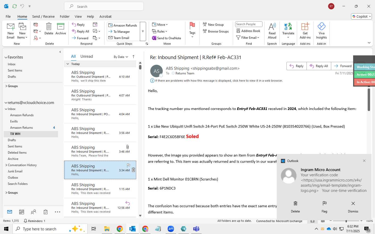375x234 pixels.
Task: Create a New Group
Action: tap(213, 25)
